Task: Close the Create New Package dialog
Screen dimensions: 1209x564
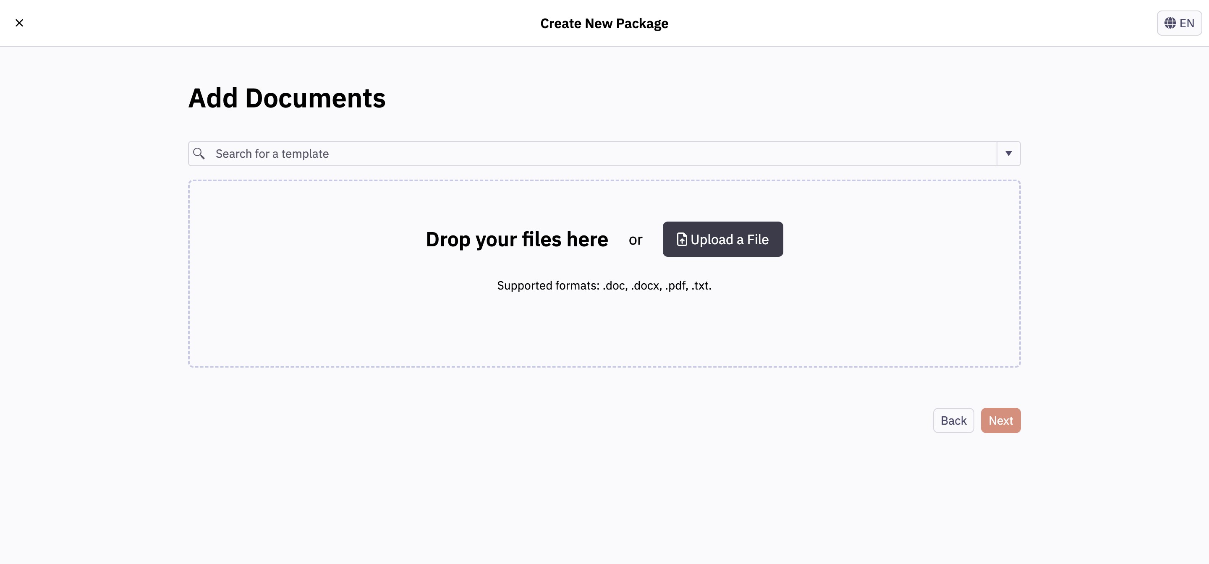Action: click(x=19, y=23)
